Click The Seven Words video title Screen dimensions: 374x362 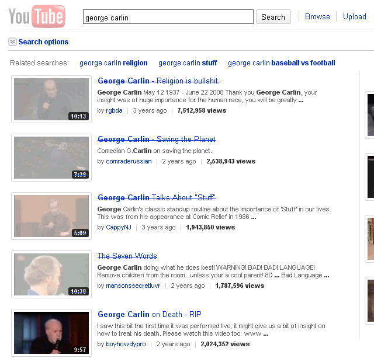pyautogui.click(x=127, y=256)
